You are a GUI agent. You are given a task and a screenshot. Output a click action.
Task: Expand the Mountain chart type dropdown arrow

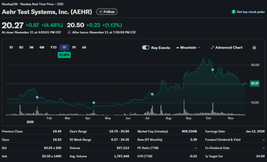click(199, 48)
